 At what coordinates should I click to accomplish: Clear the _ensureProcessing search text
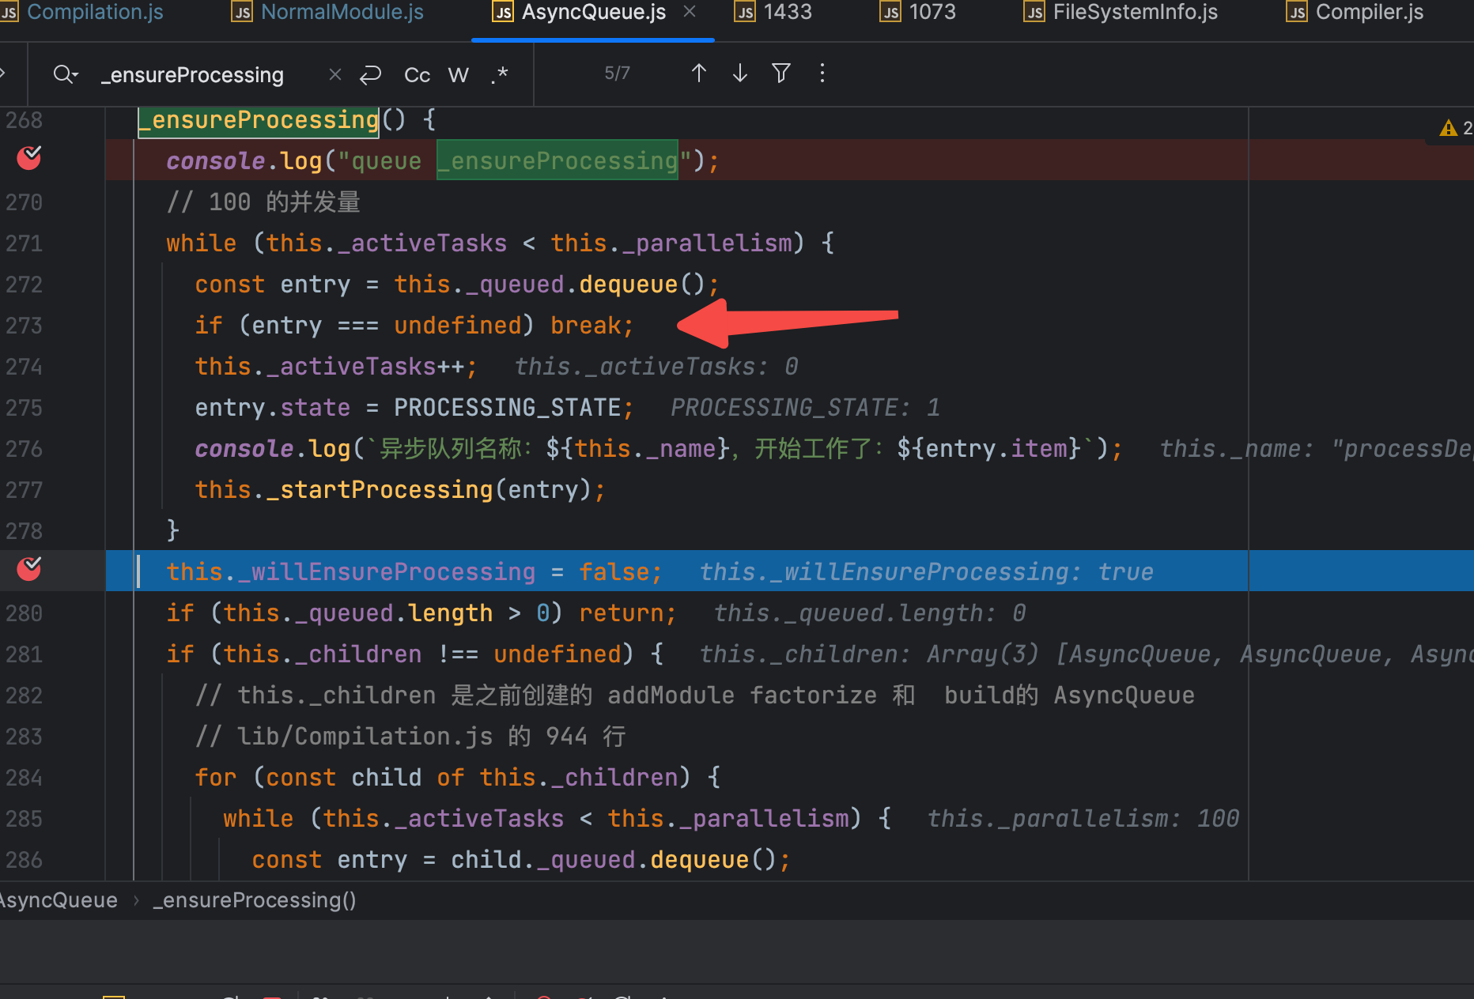click(x=335, y=74)
